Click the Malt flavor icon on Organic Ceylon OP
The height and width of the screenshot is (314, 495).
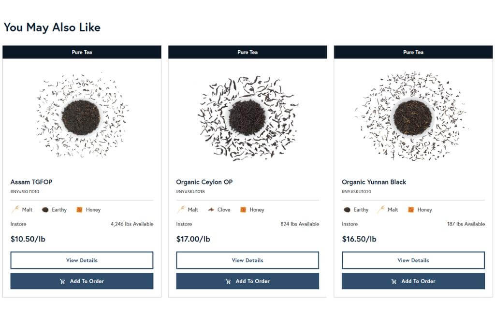pyautogui.click(x=181, y=210)
